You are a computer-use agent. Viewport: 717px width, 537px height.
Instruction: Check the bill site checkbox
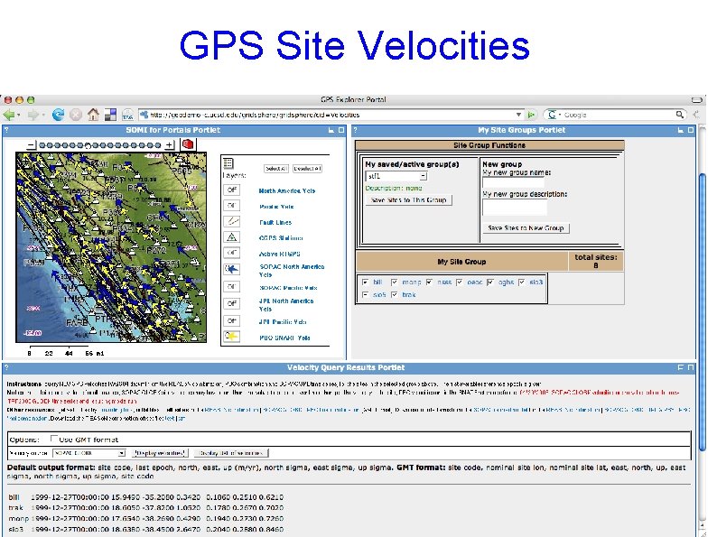click(x=365, y=282)
